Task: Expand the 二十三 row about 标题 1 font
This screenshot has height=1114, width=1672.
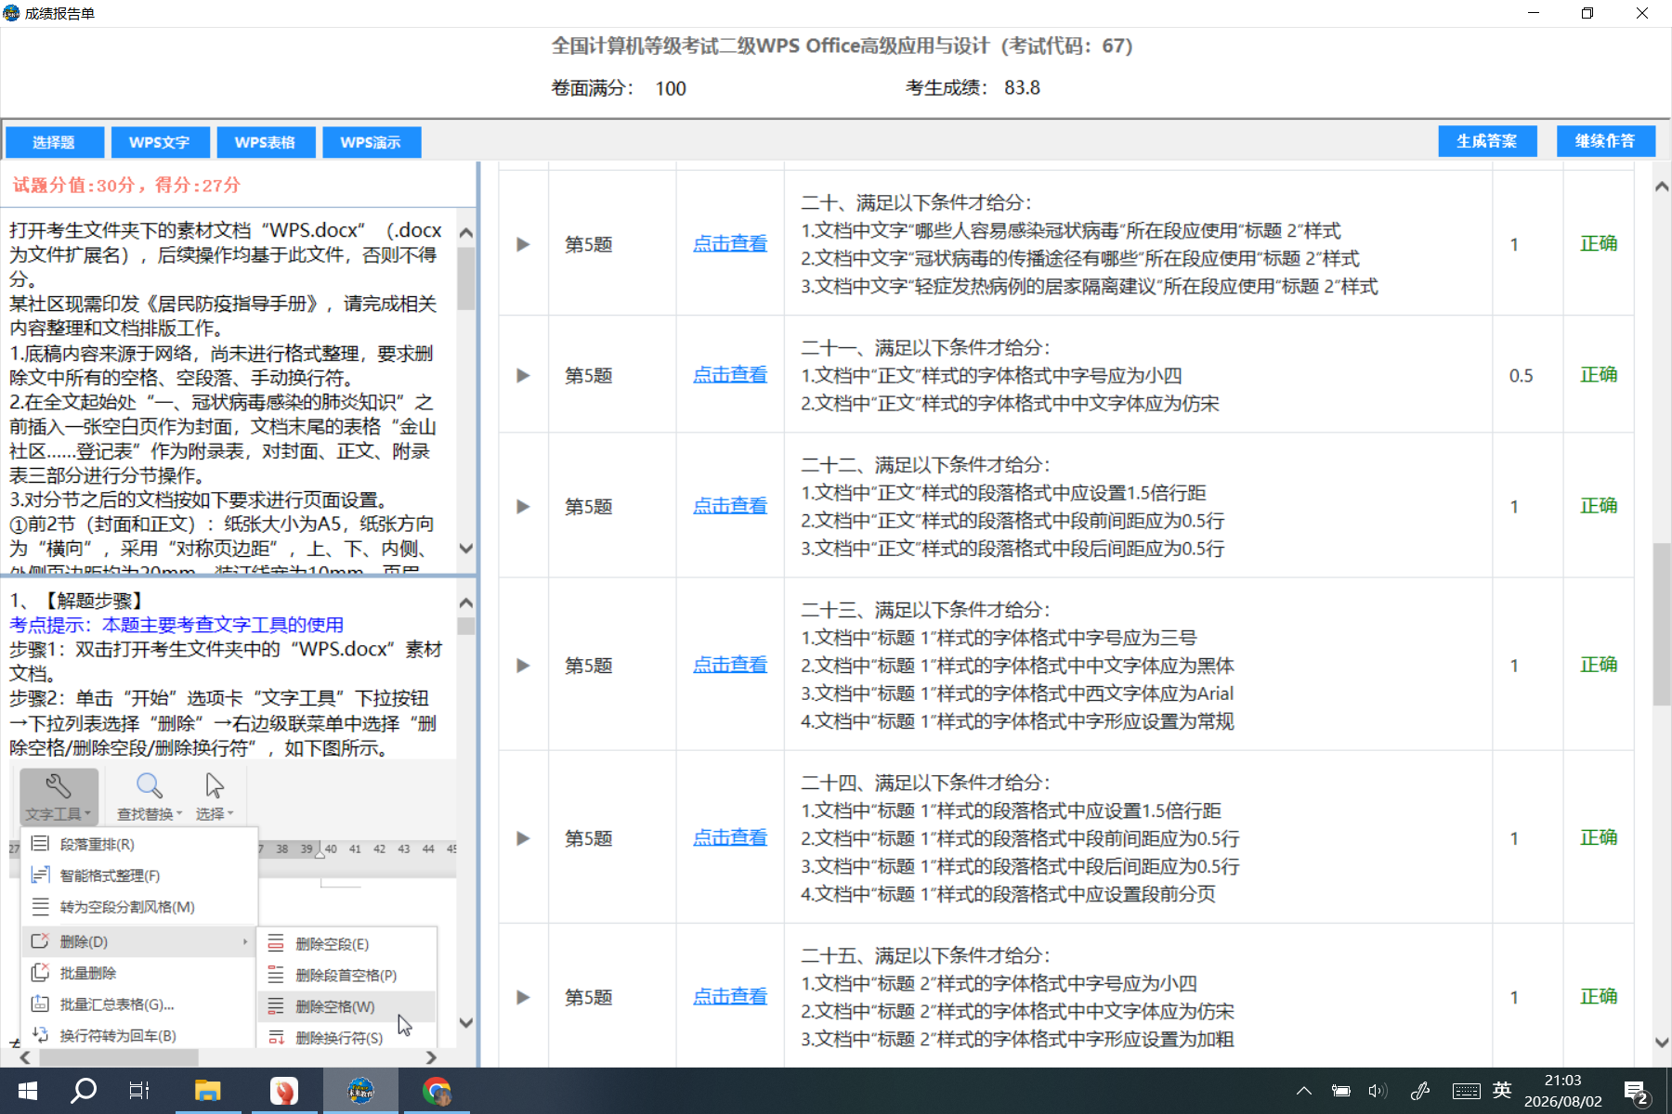Action: pyautogui.click(x=523, y=666)
